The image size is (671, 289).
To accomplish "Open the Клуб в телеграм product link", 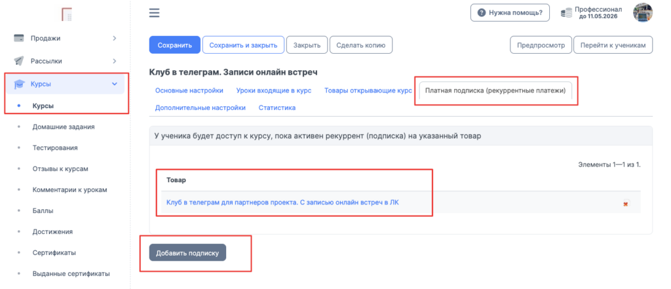I will pyautogui.click(x=282, y=202).
